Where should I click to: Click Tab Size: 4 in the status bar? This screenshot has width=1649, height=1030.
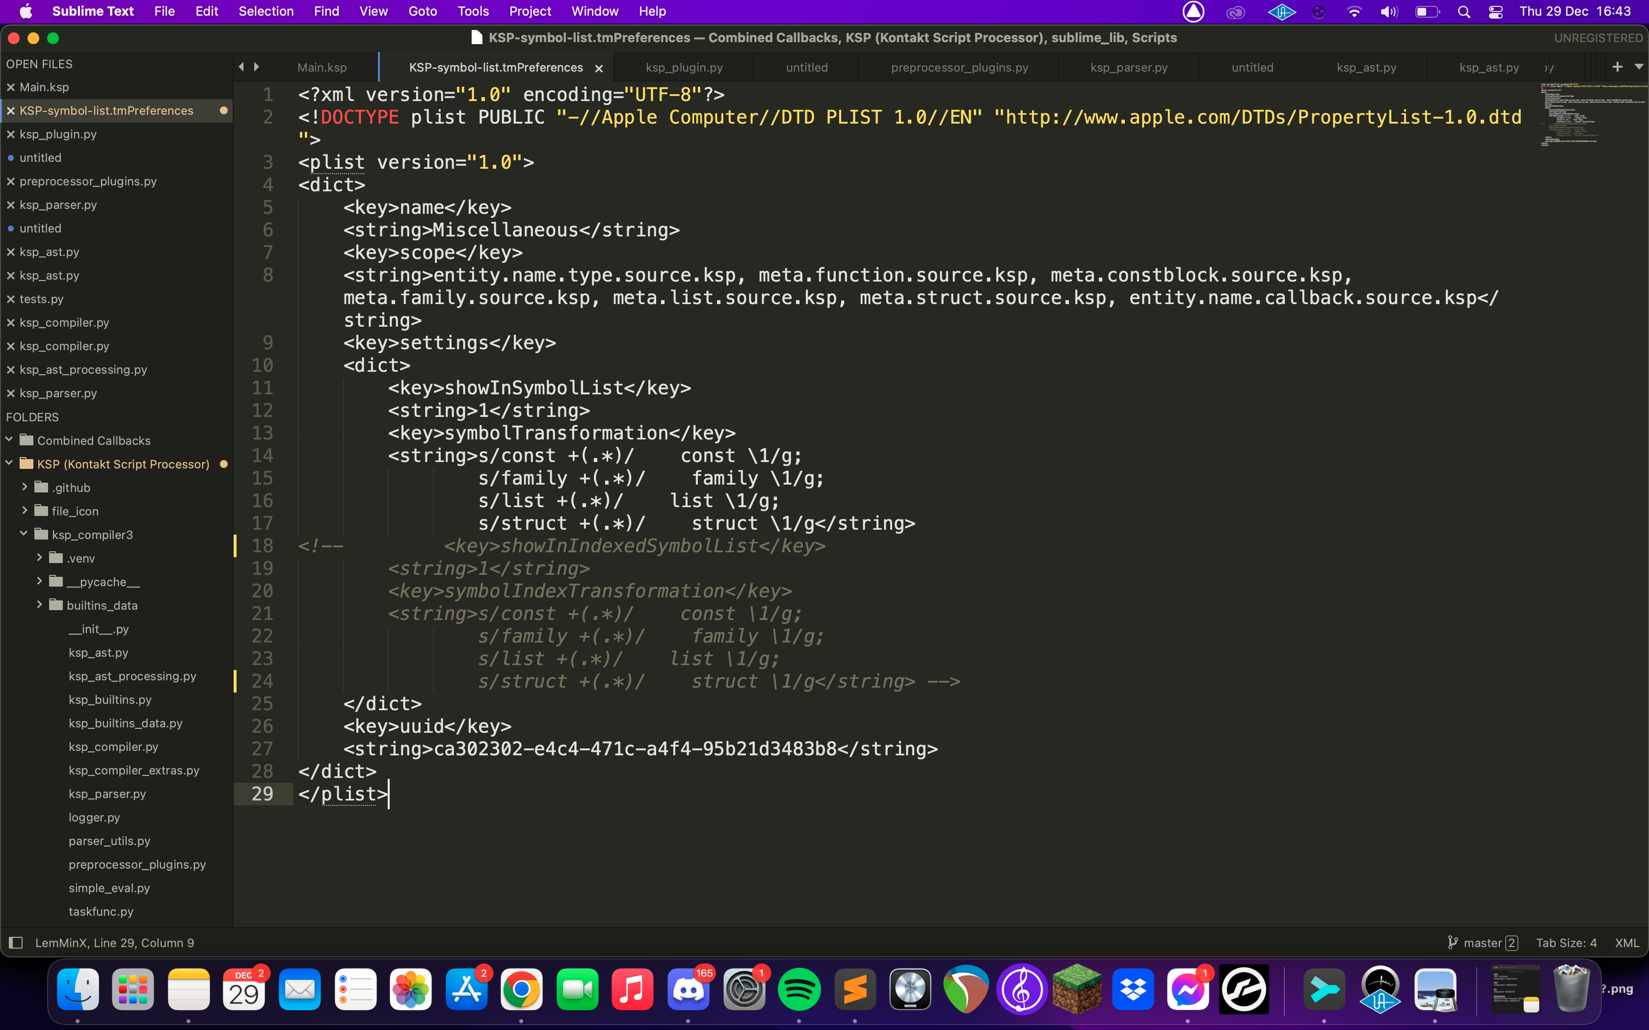1565,942
